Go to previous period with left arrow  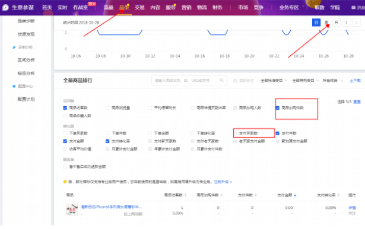[347, 23]
